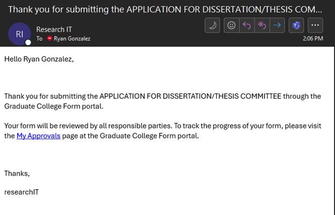This screenshot has height=215, width=335.
Task: Forward this email using the right arrow icon
Action: coord(277,25)
